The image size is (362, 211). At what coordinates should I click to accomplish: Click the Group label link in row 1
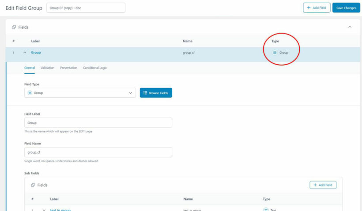[36, 52]
